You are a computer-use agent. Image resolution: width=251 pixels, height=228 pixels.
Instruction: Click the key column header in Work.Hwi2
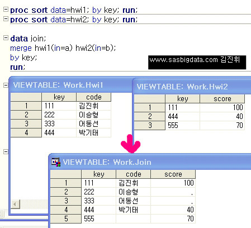(183, 99)
